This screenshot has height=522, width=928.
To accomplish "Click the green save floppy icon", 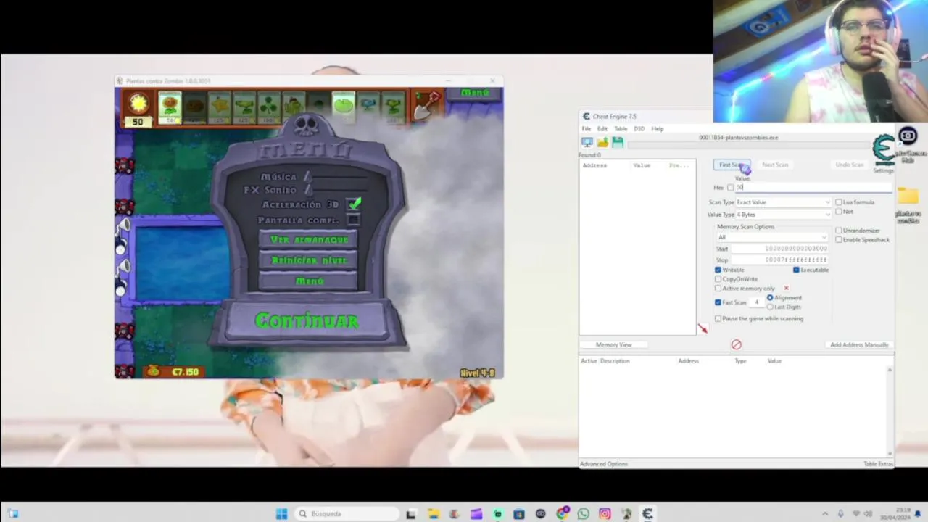I will (x=618, y=142).
